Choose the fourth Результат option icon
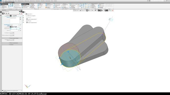This screenshot has height=95, width=170. pyautogui.click(x=16, y=16)
